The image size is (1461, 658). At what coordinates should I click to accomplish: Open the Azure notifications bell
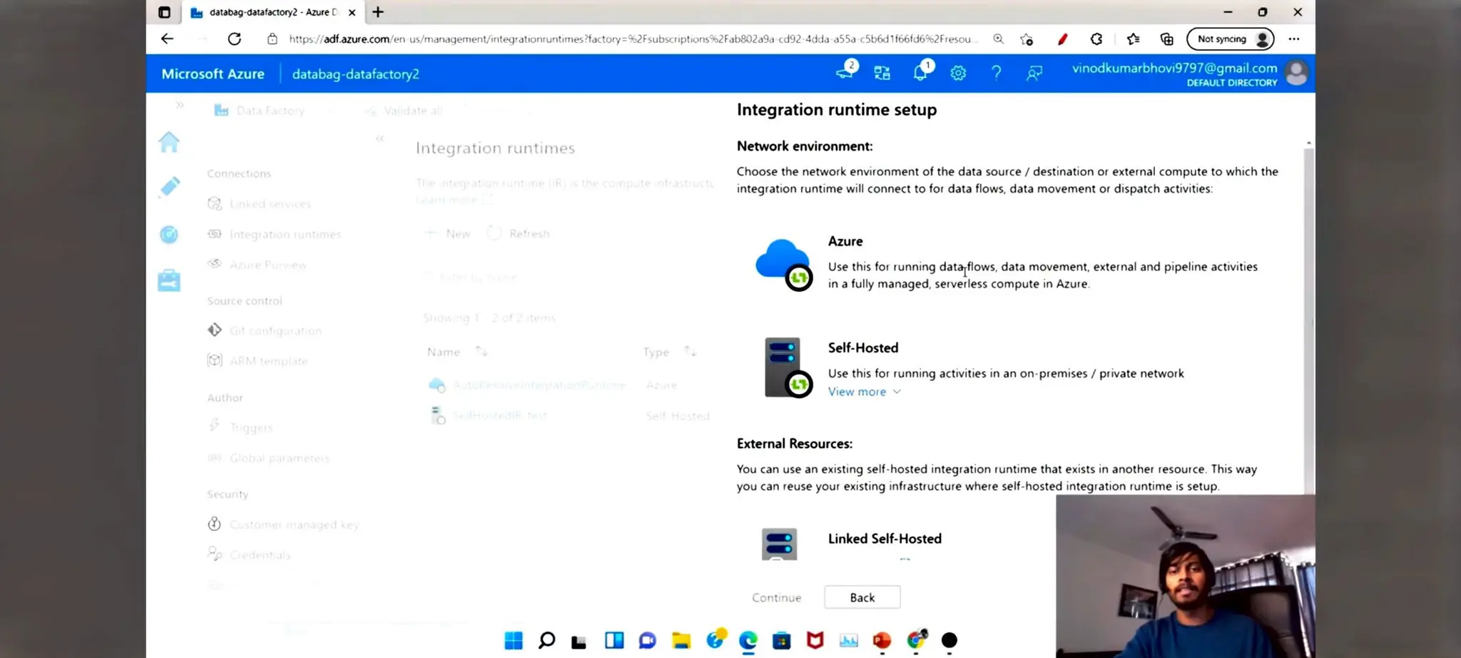(922, 71)
